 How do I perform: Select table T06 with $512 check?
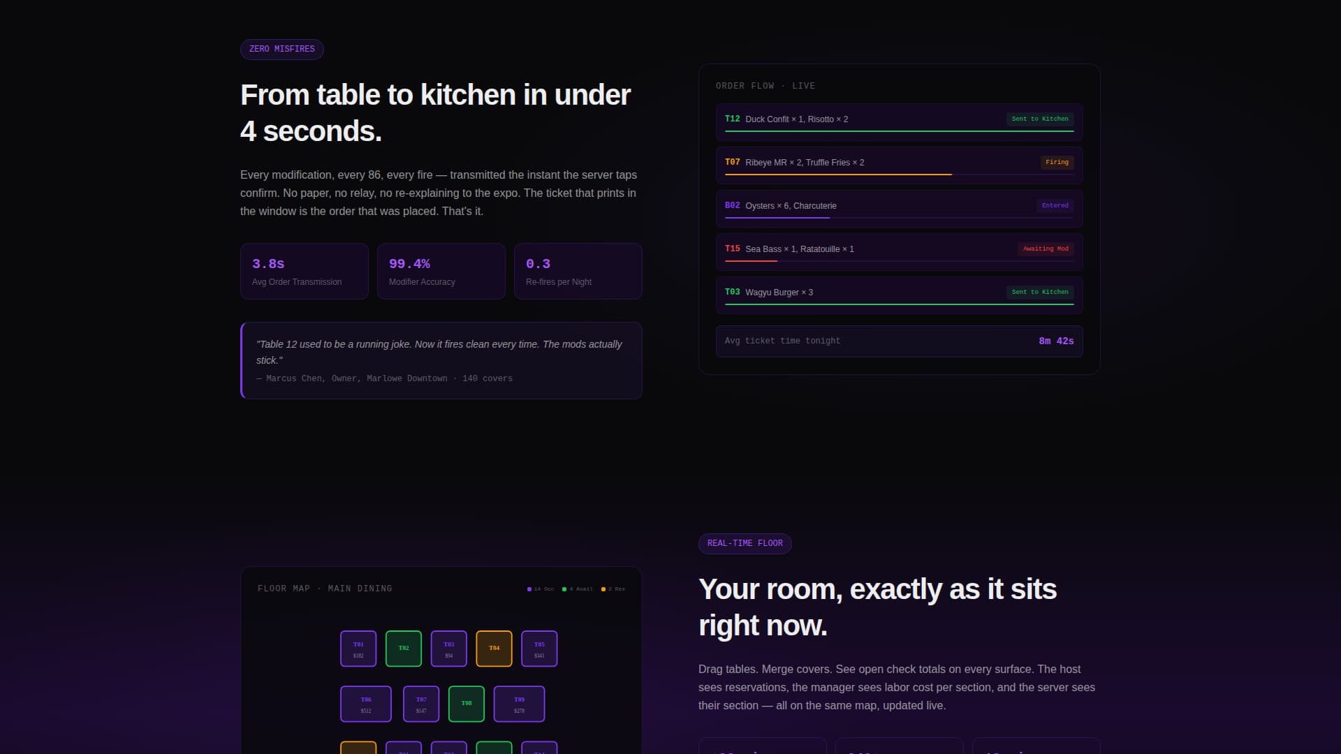click(366, 704)
